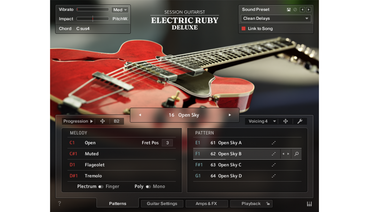The width and height of the screenshot is (369, 212).
Task: Click the rhythm icon on Open Sky D
Action: click(x=274, y=176)
